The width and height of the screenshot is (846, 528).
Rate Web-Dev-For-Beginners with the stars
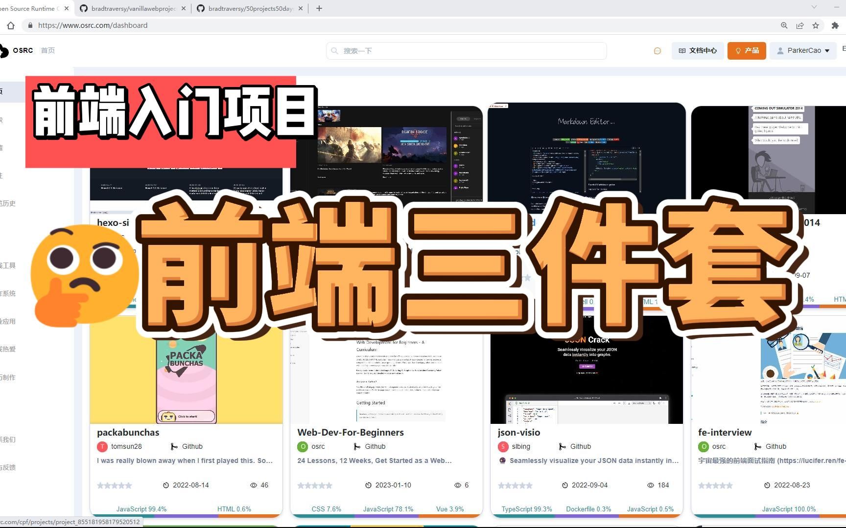315,485
